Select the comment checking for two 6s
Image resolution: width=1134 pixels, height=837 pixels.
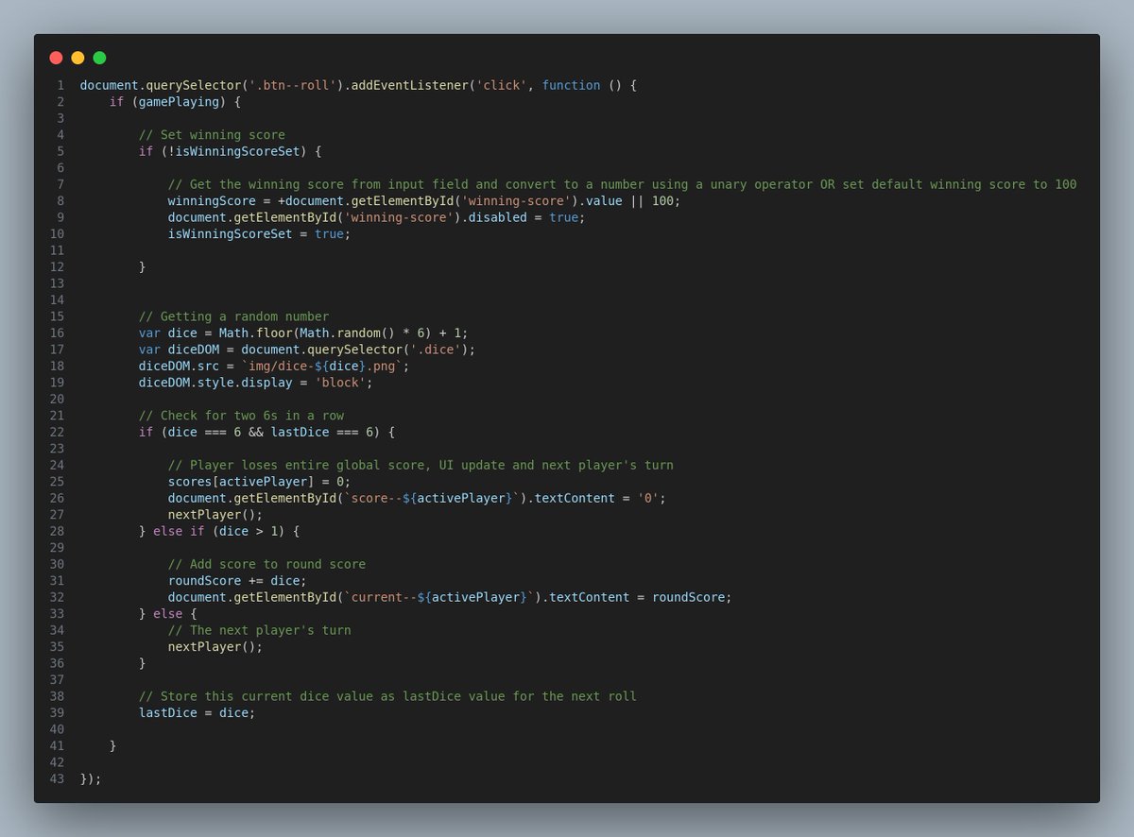coord(242,415)
